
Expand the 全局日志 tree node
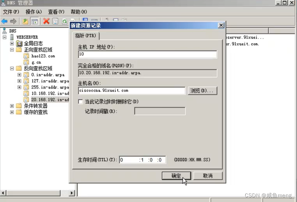click(x=12, y=44)
